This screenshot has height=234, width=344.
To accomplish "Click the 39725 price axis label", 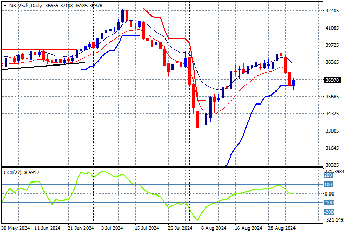I will tap(332, 45).
